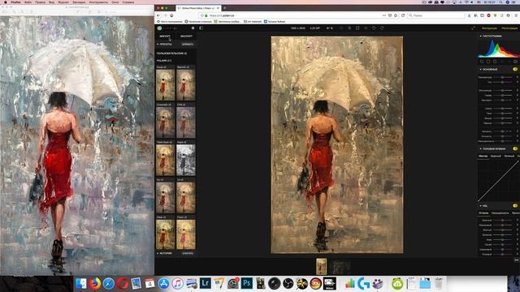520x292 pixels.
Task: Click the Контраст slider handle
Action: (502, 100)
